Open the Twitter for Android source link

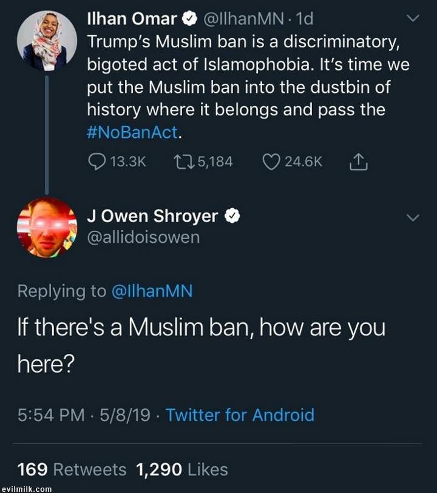240,415
